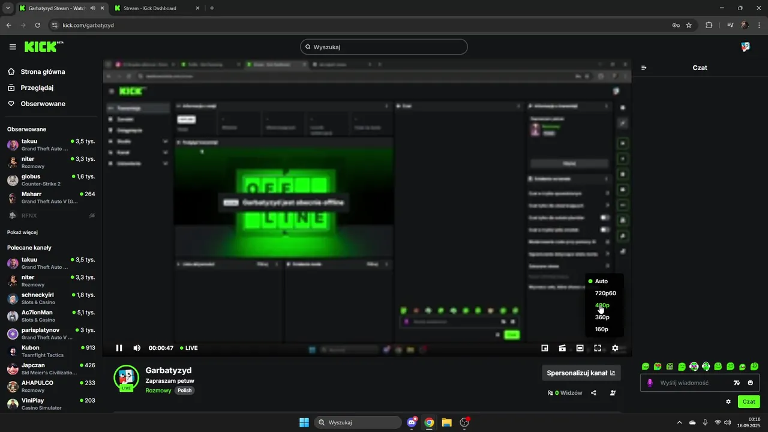Open the tab search dropdown arrow
The image size is (768, 432).
point(8,8)
